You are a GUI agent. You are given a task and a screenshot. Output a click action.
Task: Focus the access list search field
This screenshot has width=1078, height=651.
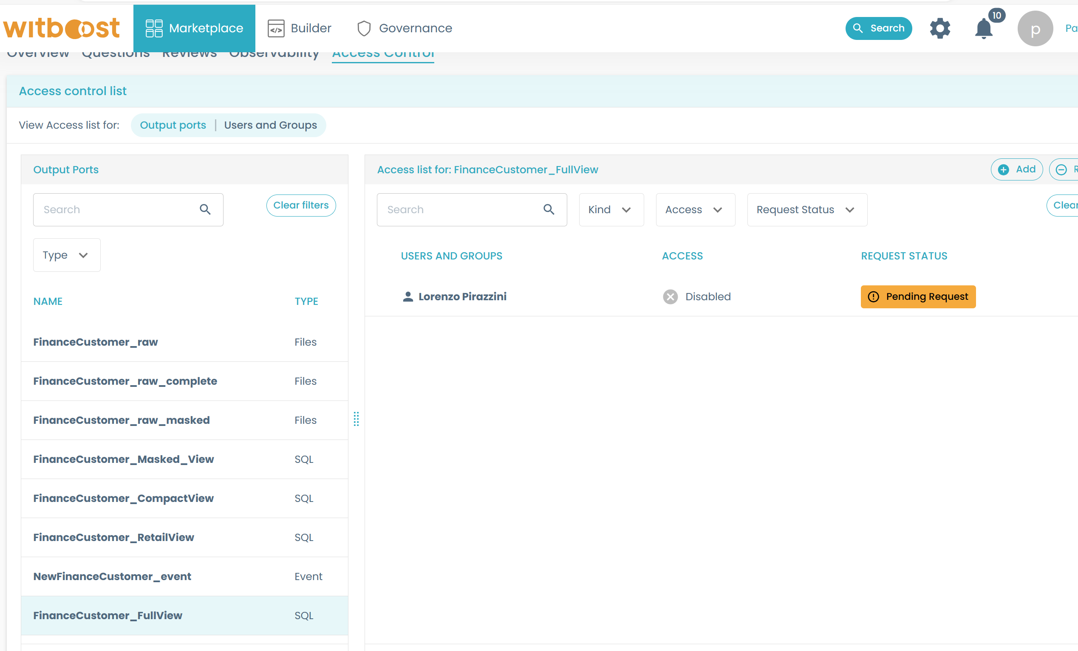click(472, 210)
